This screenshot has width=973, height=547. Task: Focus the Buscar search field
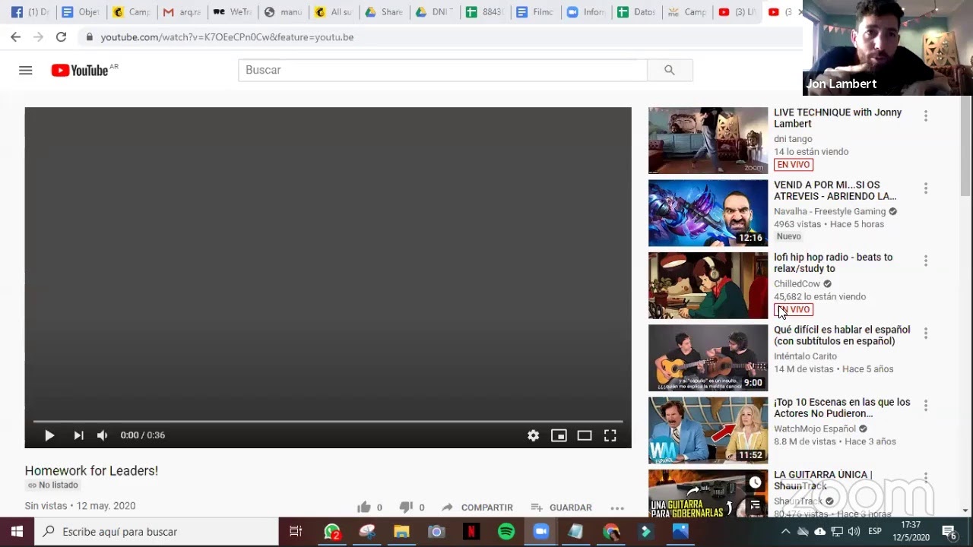coord(442,70)
